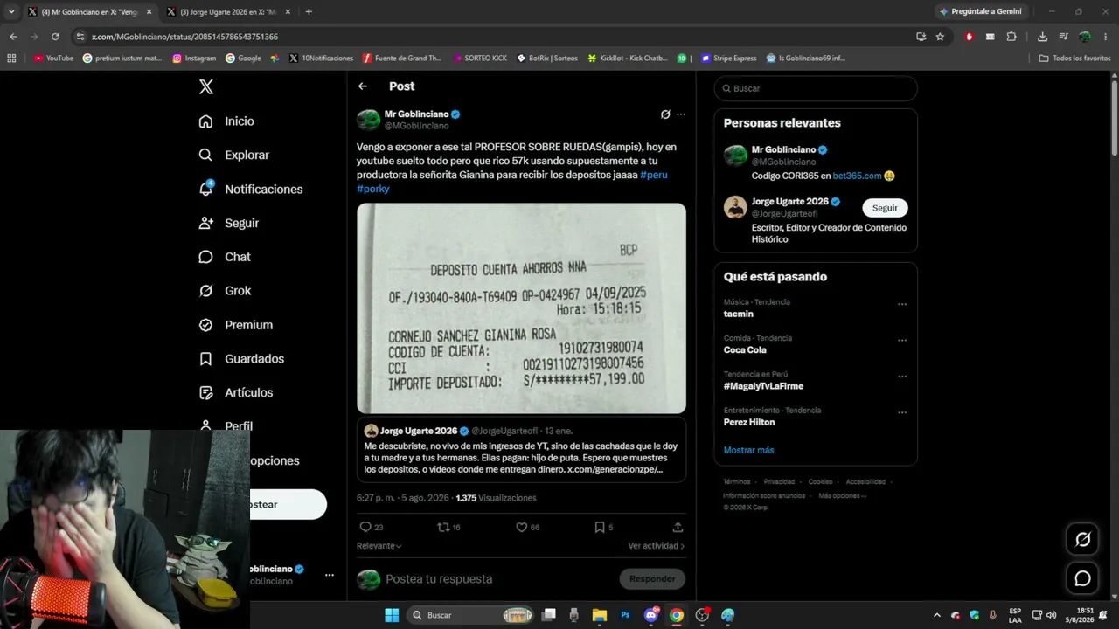Open the Windows Start button
The image size is (1119, 629).
tap(392, 615)
